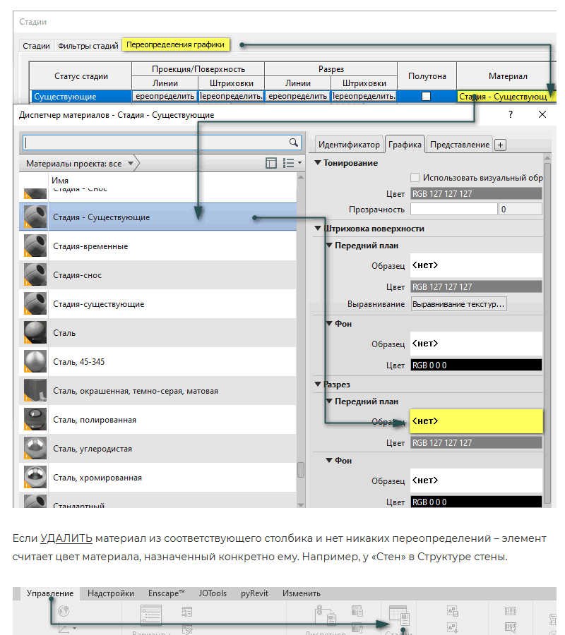Open the Фильтры стадий tab

(88, 46)
